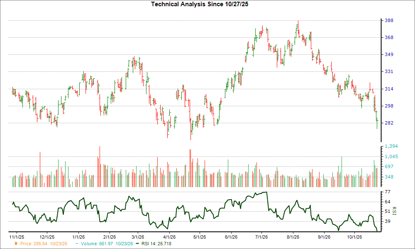Click the 12/1/25 date label
This screenshot has height=249, width=415.
click(47, 237)
